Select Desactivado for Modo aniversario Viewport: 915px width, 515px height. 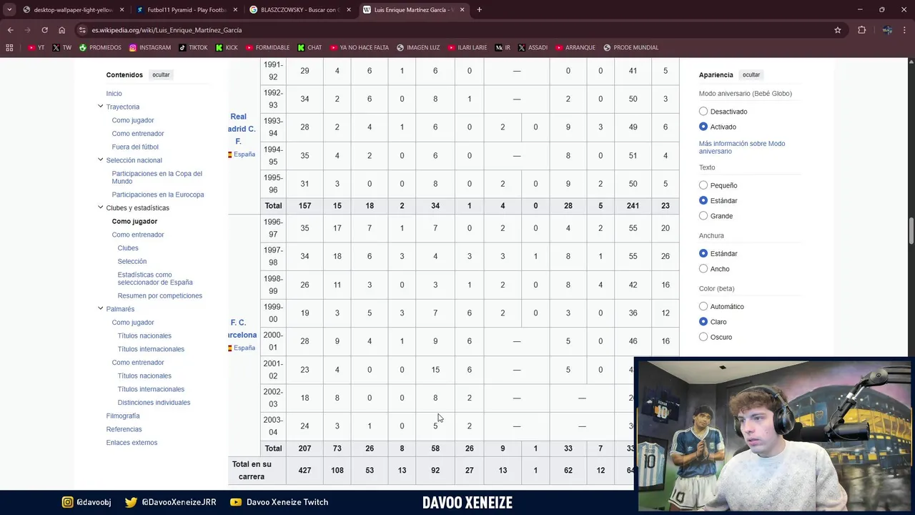[703, 112]
